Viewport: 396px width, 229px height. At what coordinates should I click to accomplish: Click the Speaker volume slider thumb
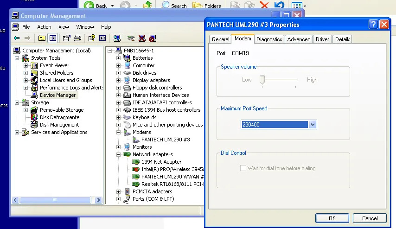pos(262,80)
